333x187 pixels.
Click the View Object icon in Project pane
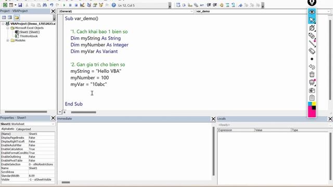coord(10,18)
